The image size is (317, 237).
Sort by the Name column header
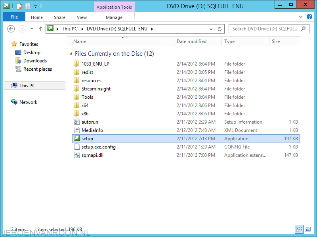[x=120, y=41]
